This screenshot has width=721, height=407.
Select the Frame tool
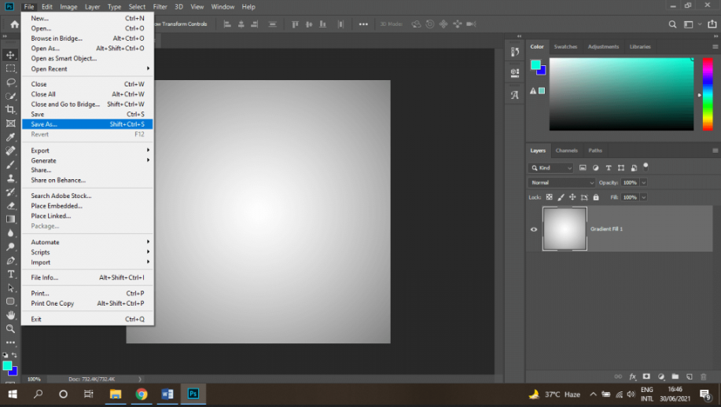click(10, 123)
